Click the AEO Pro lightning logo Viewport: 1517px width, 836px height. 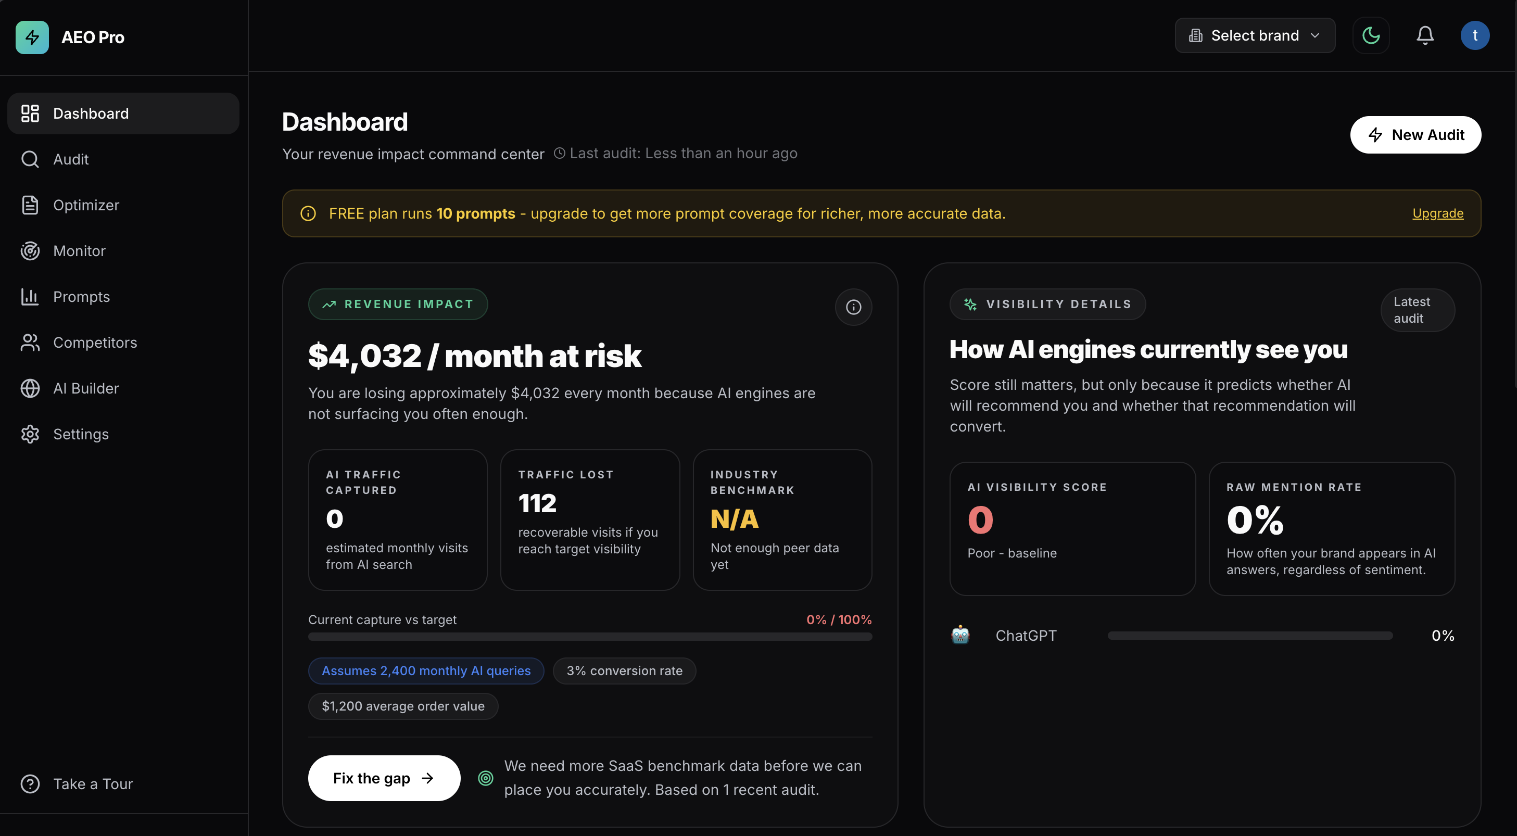point(32,37)
